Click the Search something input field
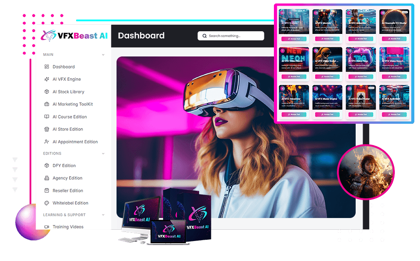Image resolution: width=420 pixels, height=261 pixels. tap(235, 36)
